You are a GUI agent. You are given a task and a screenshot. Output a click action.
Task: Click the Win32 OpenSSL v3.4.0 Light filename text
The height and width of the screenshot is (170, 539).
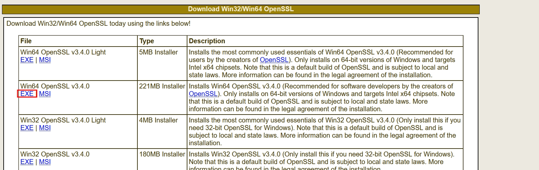(x=63, y=120)
